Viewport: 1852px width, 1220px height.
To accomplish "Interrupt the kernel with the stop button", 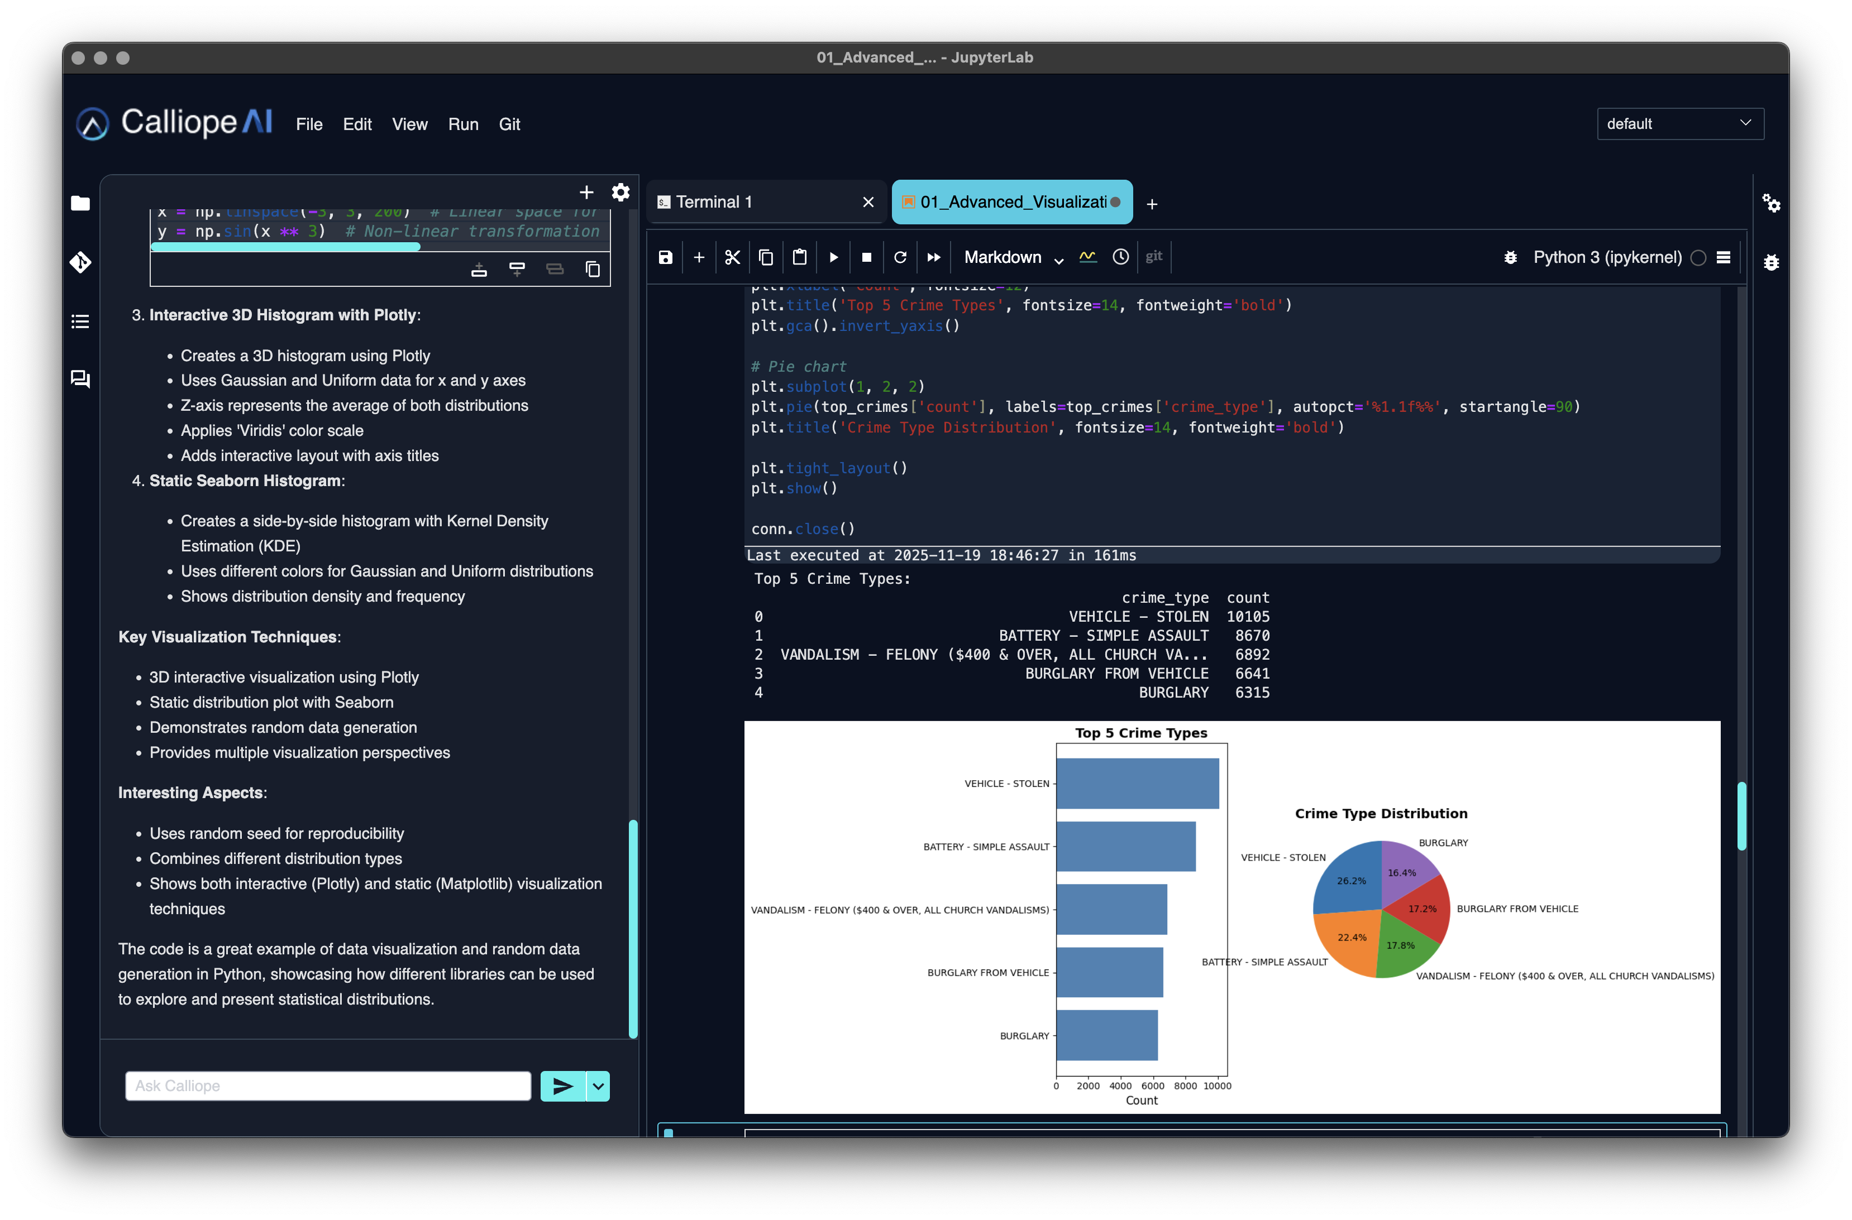I will click(x=866, y=257).
